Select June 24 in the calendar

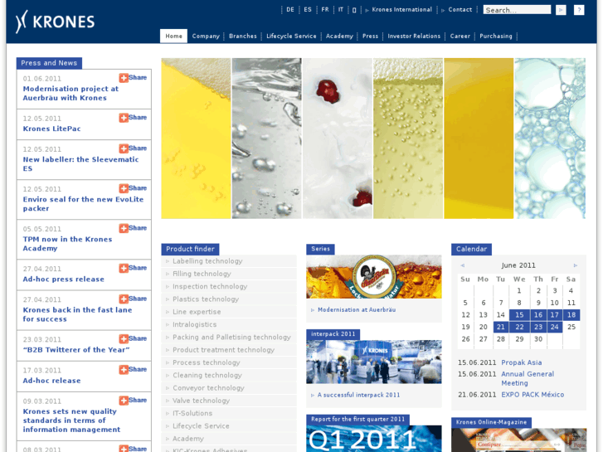point(555,327)
